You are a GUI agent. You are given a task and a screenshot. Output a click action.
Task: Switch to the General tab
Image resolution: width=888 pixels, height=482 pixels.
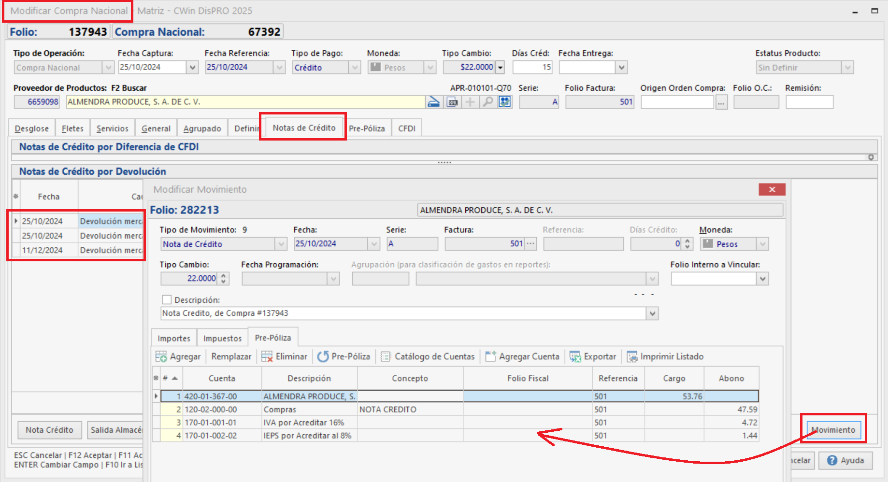point(156,128)
